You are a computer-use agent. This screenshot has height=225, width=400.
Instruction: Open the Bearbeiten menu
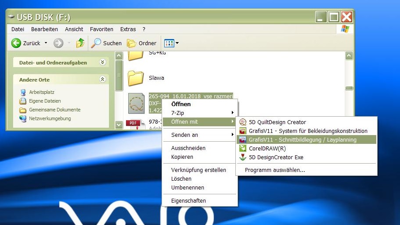tap(44, 29)
